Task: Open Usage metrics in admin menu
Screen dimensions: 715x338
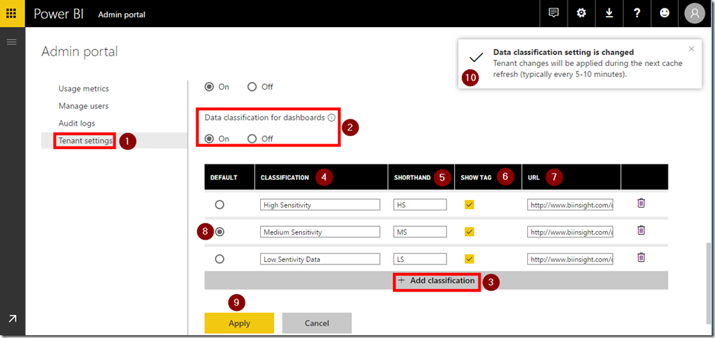Action: [x=83, y=89]
